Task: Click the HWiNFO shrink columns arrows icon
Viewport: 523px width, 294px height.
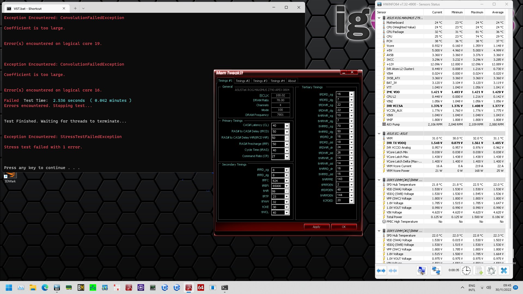Action: point(393,271)
